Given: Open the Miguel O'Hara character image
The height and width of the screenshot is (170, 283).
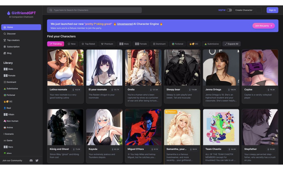Looking at the screenshot, I should (143, 127).
